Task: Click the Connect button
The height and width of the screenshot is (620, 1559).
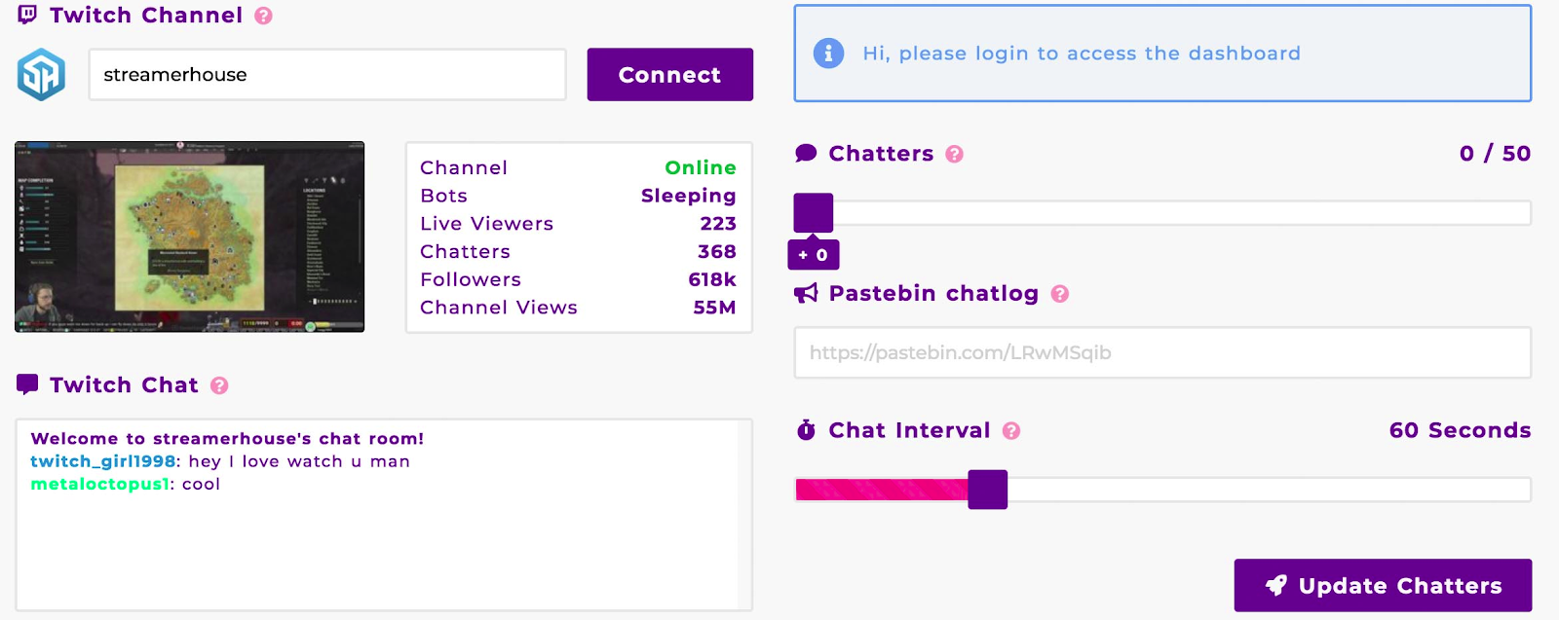Action: pos(669,75)
